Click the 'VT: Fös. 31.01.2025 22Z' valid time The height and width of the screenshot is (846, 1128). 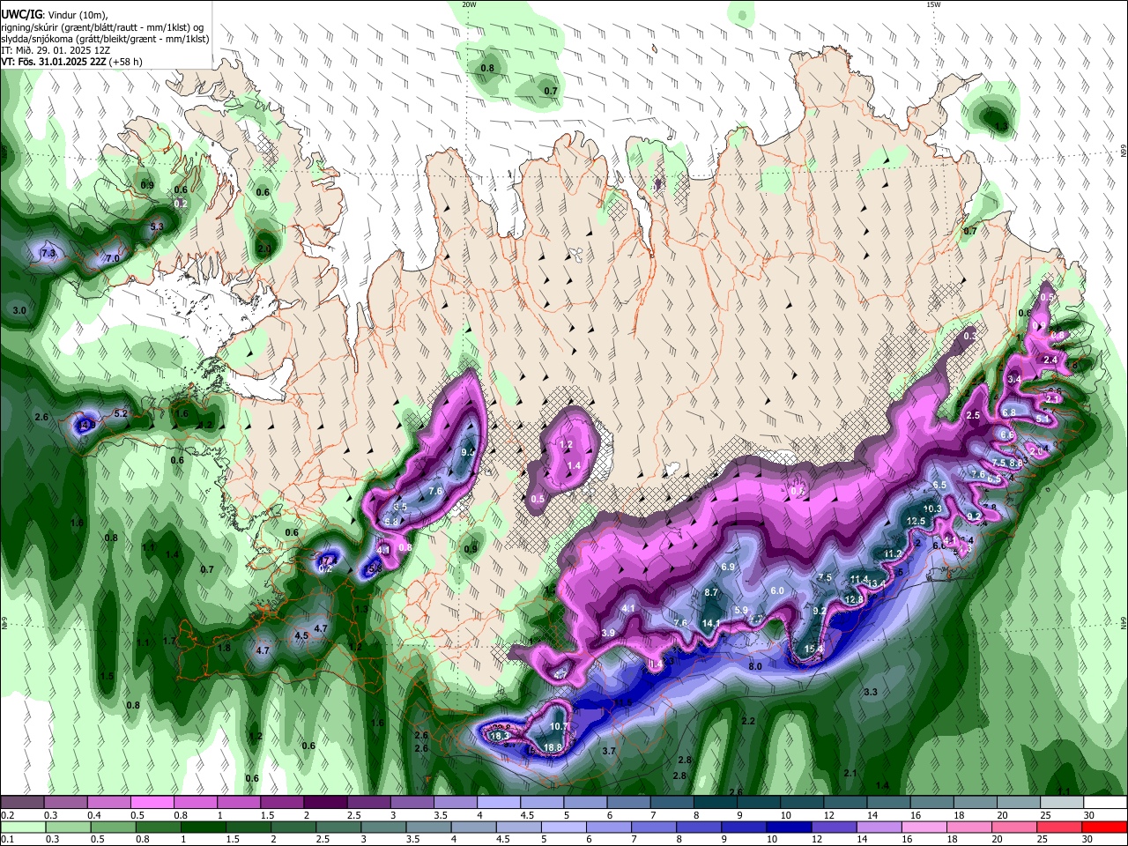click(x=54, y=63)
